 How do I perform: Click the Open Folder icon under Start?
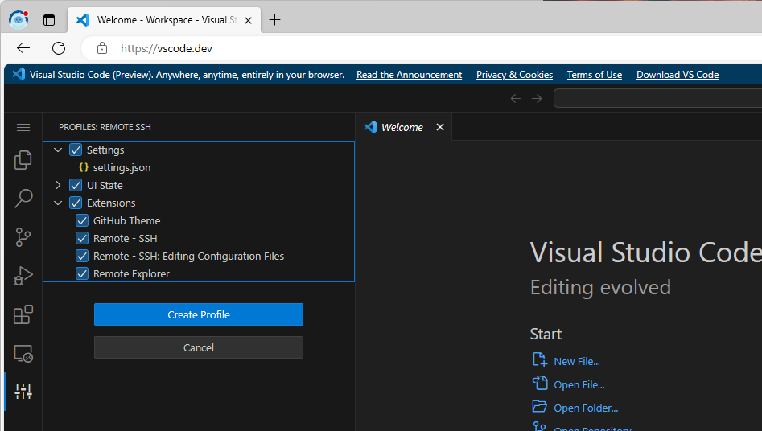539,406
